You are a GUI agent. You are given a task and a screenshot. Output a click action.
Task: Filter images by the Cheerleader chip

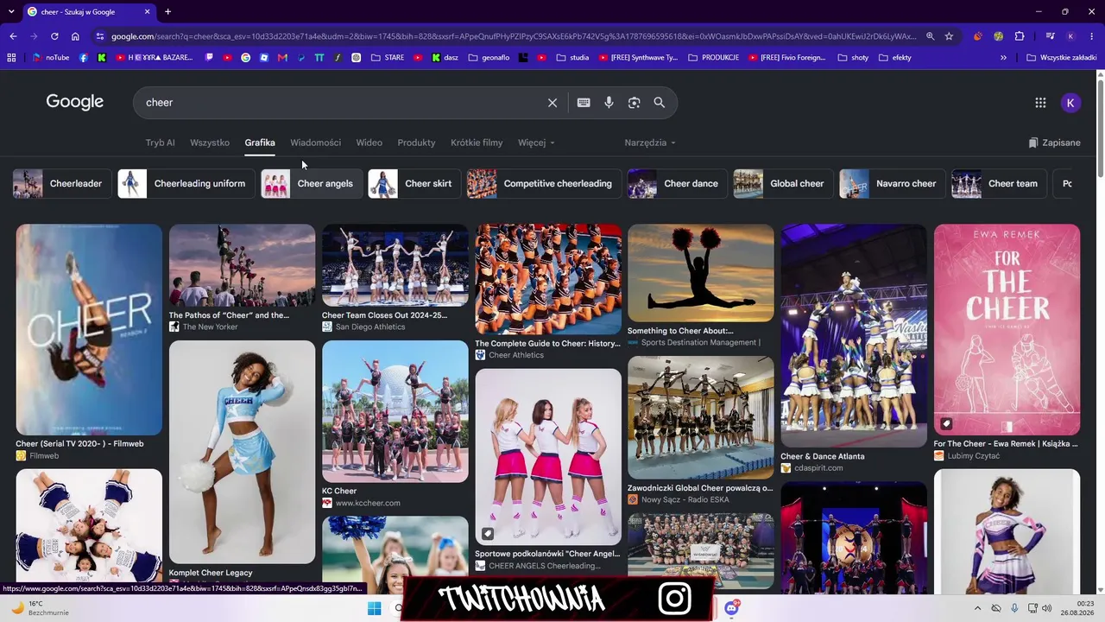(62, 183)
